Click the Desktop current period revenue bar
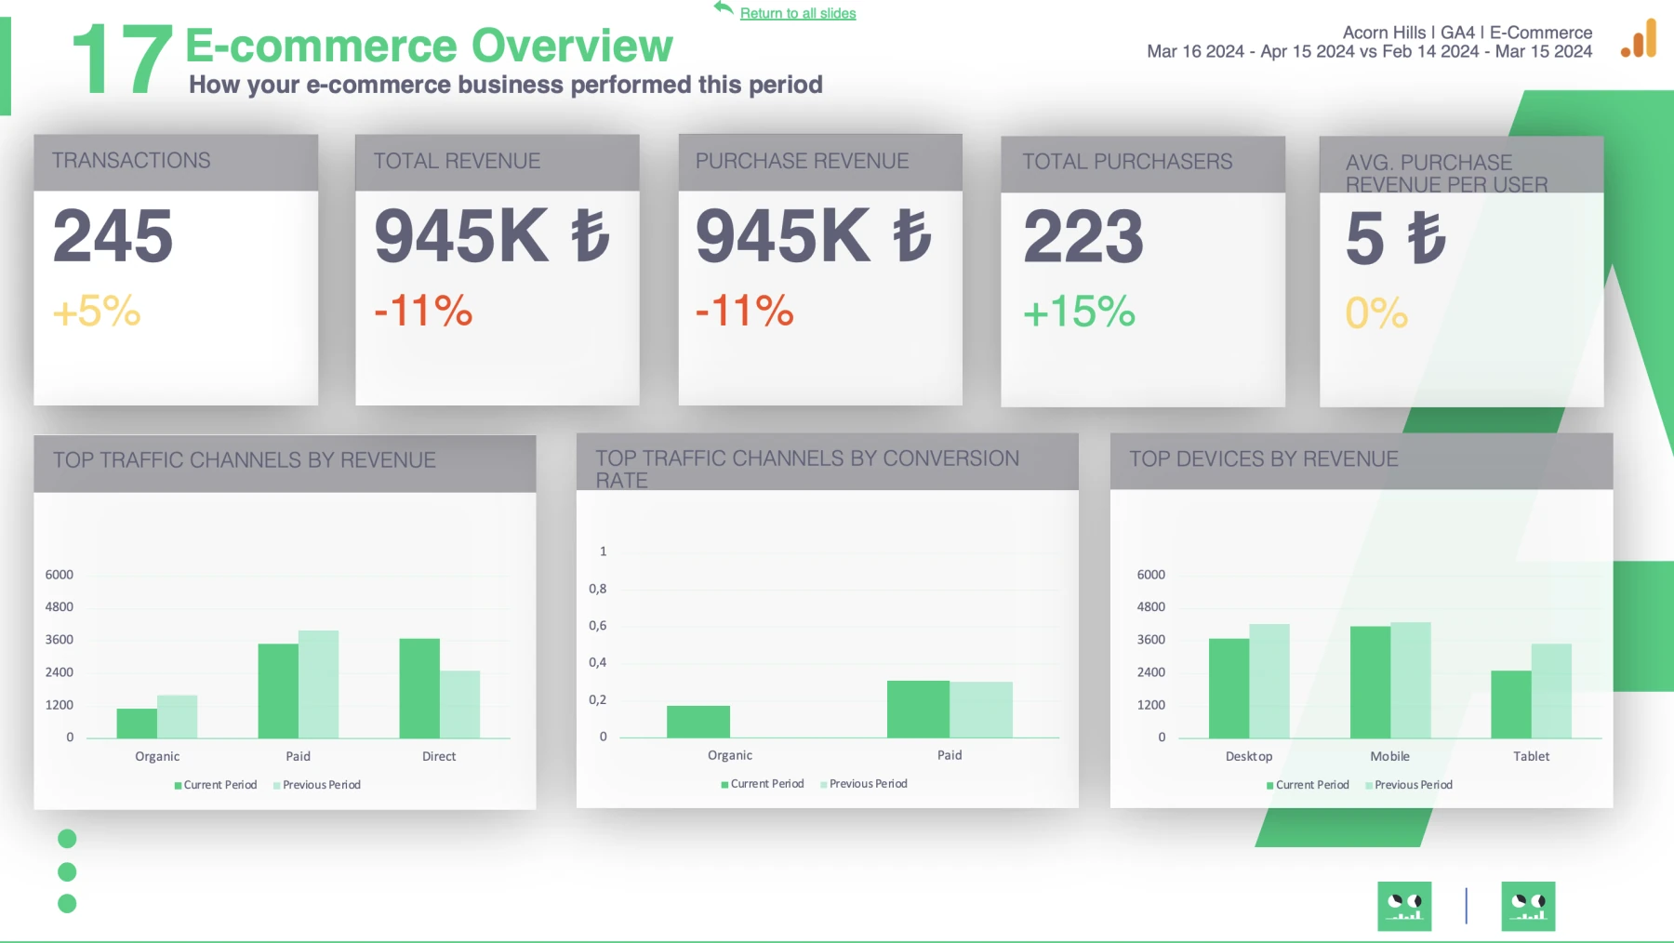This screenshot has width=1674, height=943. [x=1229, y=688]
